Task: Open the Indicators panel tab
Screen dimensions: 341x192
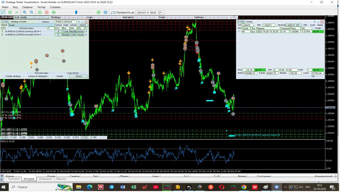Action: [x=128, y=17]
